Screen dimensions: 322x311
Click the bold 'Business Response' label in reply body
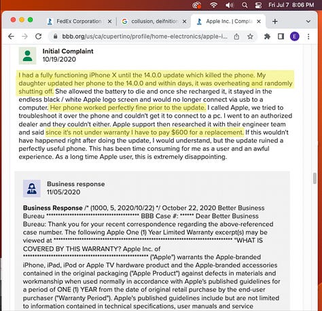click(53, 208)
